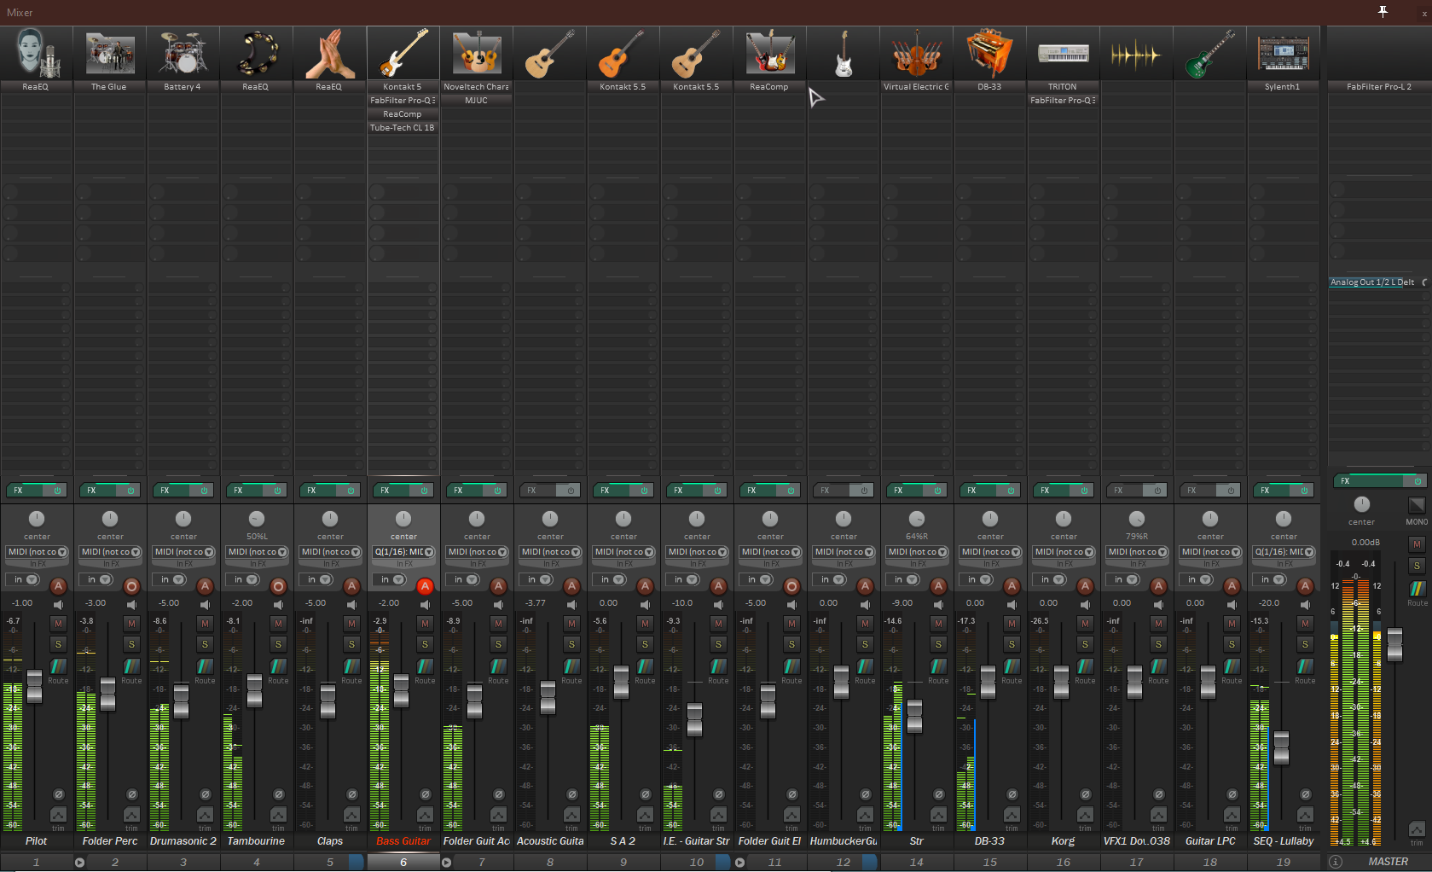Open the master track Route icon

point(1417,589)
